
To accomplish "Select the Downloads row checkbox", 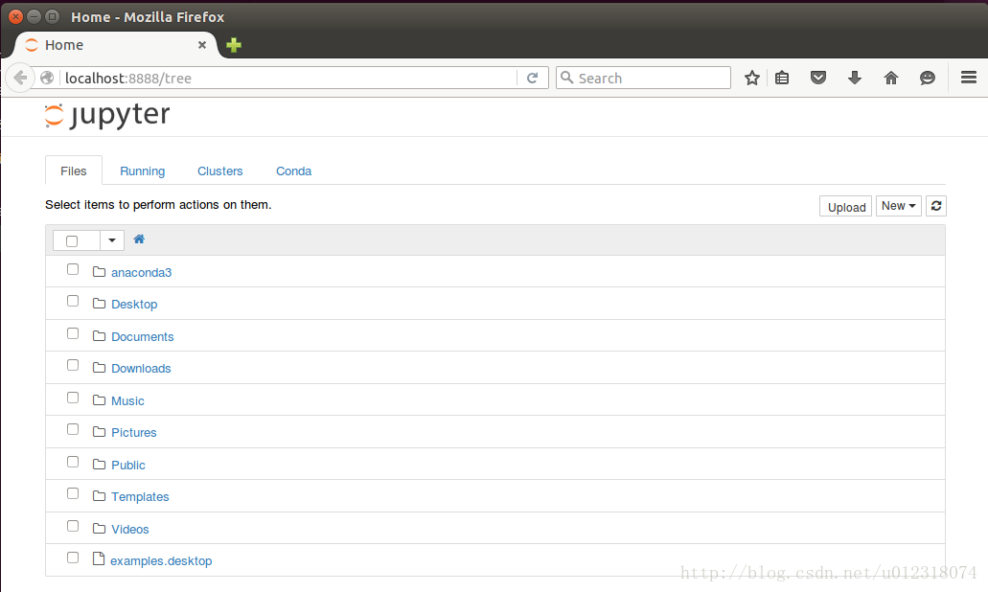I will (x=73, y=365).
